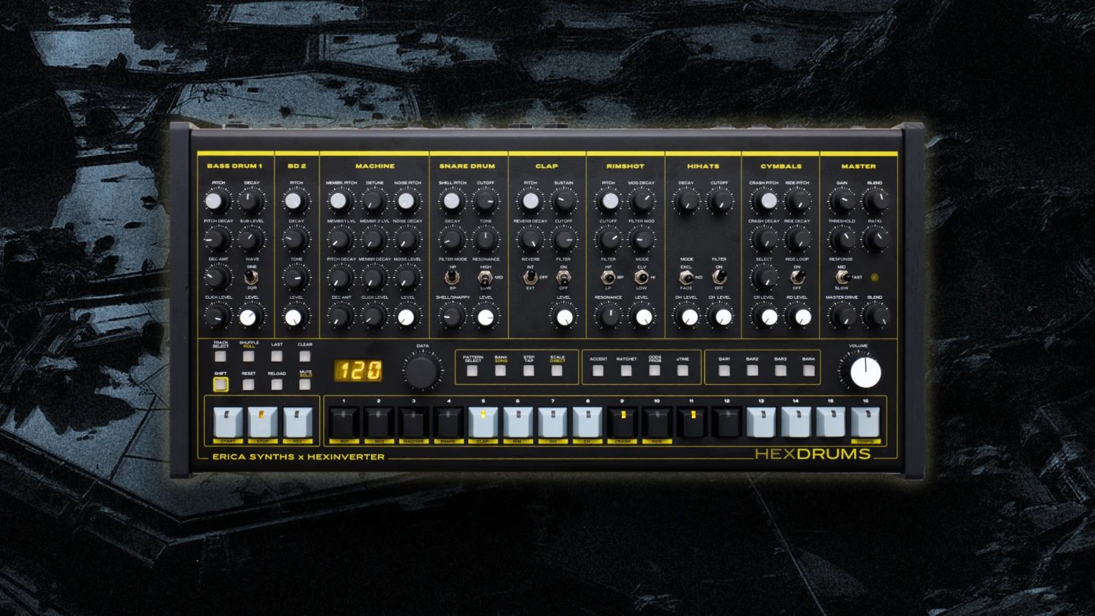Click the Last button
This screenshot has width=1095, height=616.
pos(277,356)
